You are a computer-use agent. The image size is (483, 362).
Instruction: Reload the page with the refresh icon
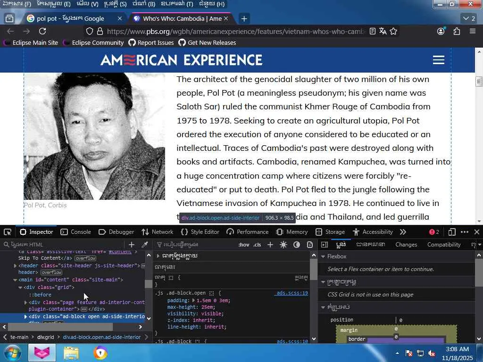coord(42,31)
